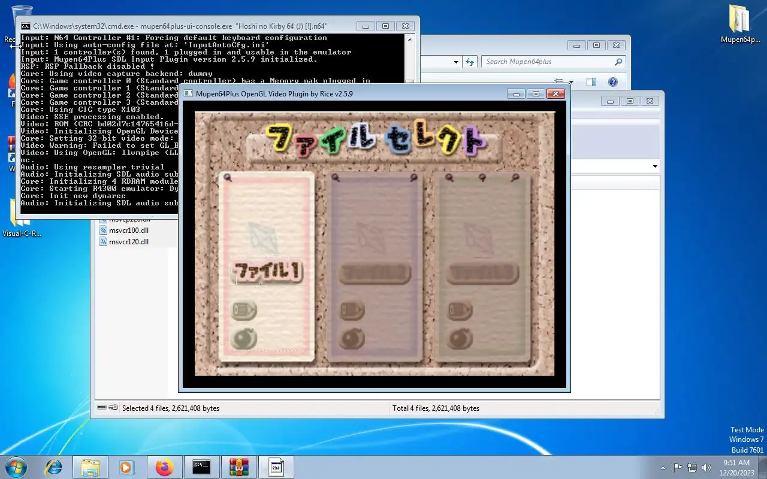
Task: Open network status tray icon
Action: [x=692, y=468]
